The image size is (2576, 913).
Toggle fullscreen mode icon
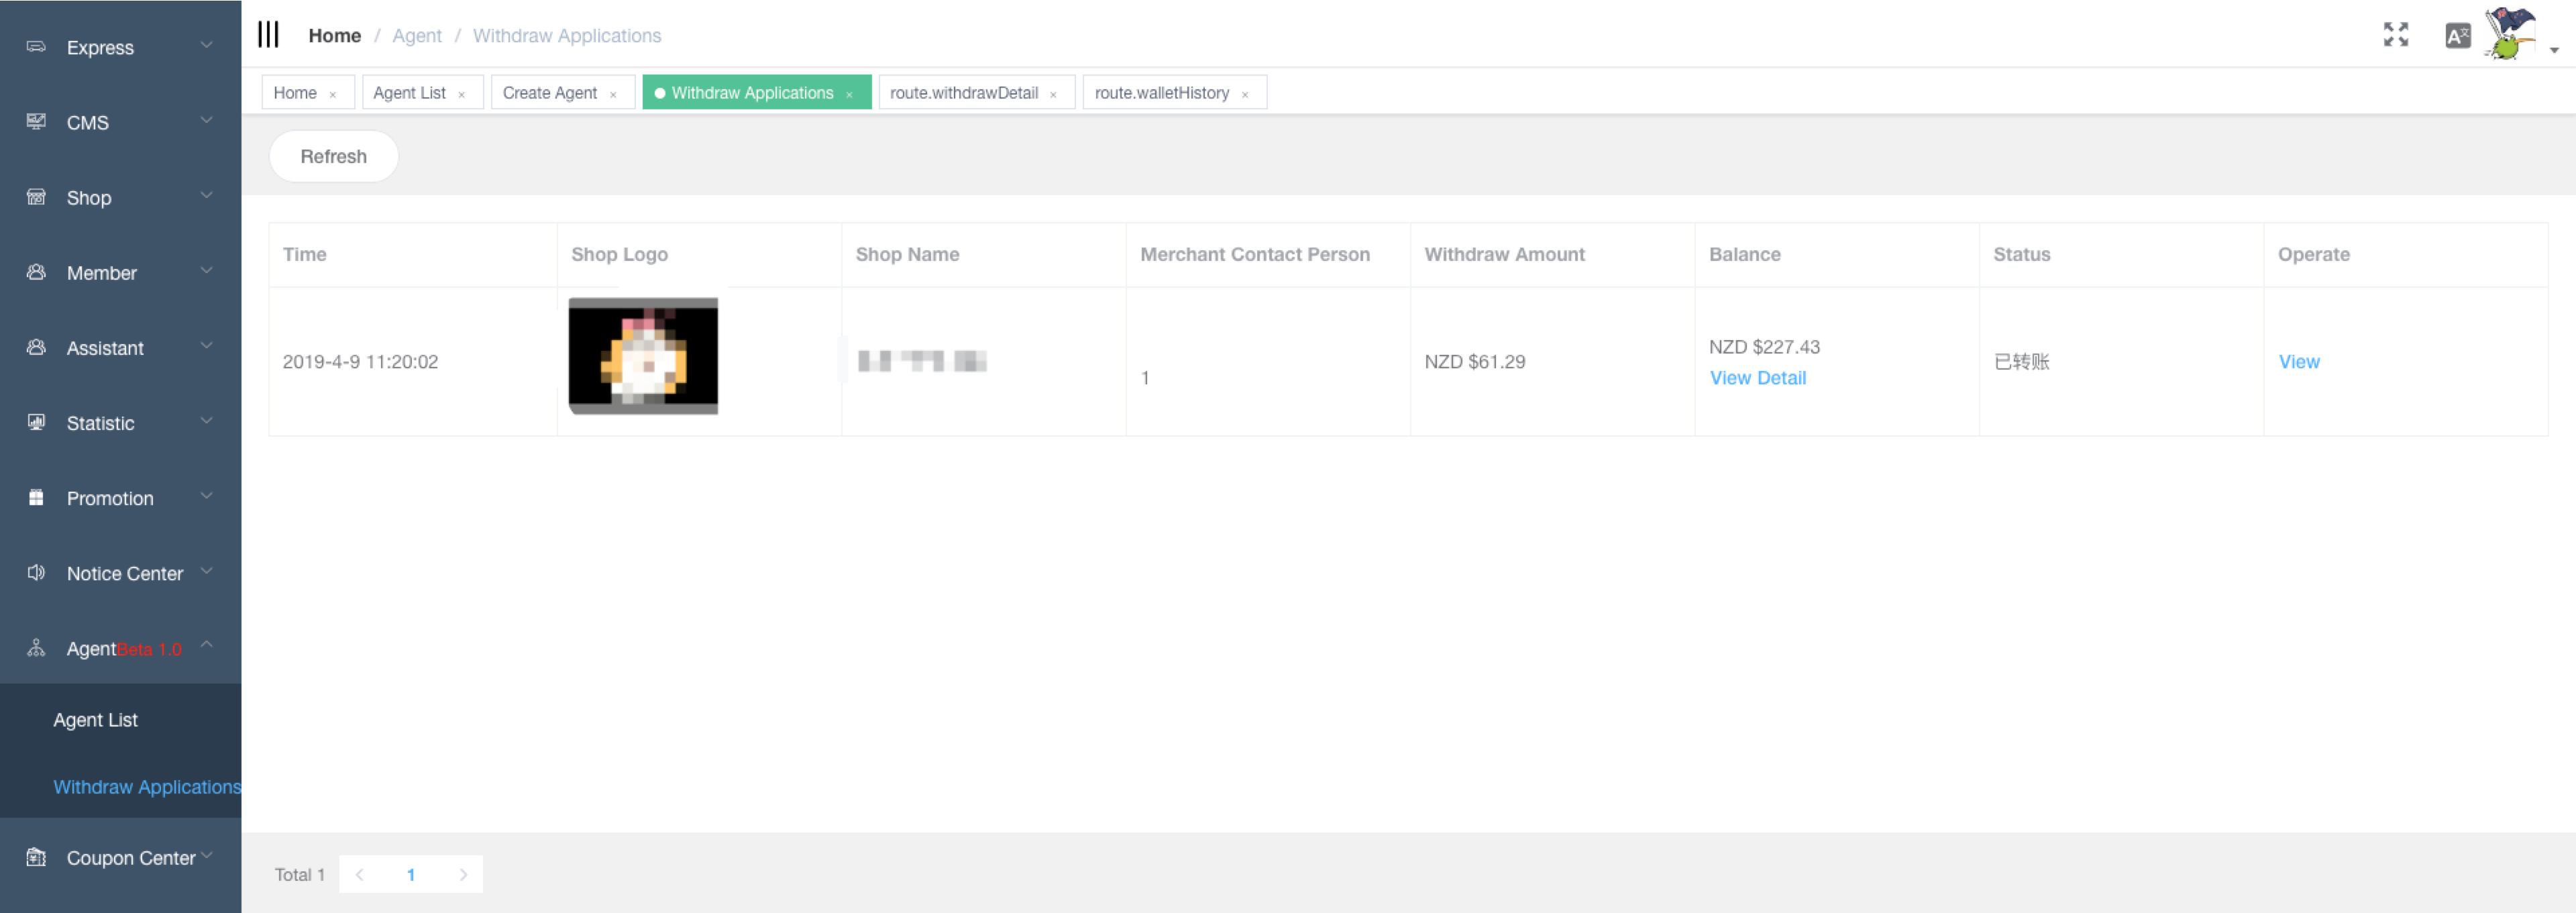click(2395, 35)
